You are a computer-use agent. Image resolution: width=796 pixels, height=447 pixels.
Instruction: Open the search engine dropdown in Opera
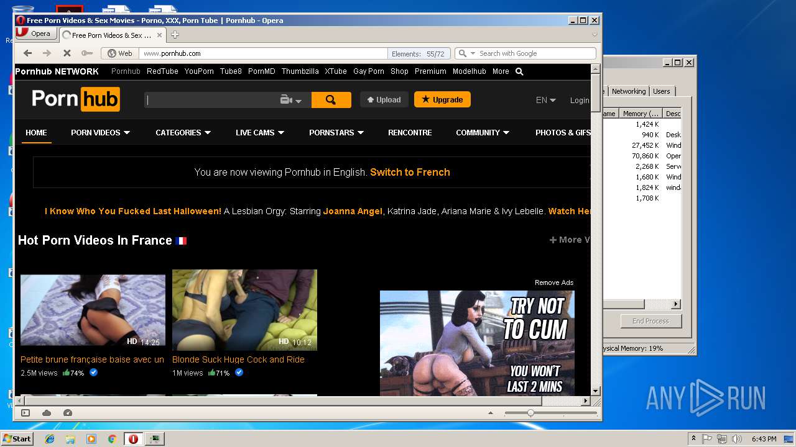(x=473, y=53)
